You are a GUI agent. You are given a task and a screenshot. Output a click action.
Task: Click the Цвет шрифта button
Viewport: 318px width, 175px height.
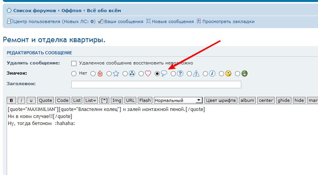221,100
